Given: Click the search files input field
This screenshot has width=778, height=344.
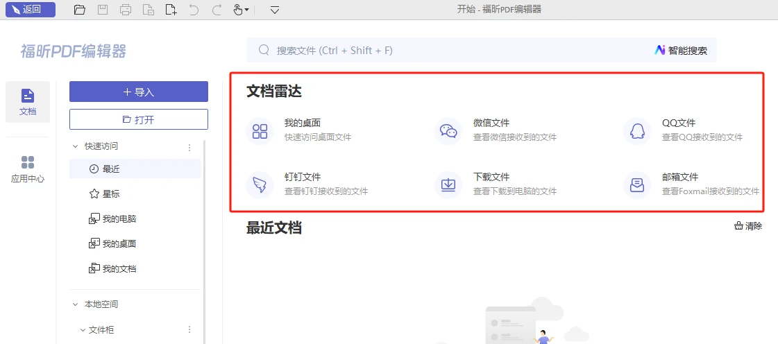Looking at the screenshot, I should tap(481, 50).
